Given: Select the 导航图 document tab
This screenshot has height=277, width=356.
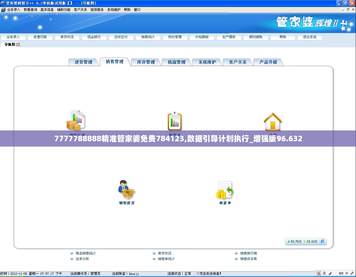Looking at the screenshot, I should pos(10,44).
